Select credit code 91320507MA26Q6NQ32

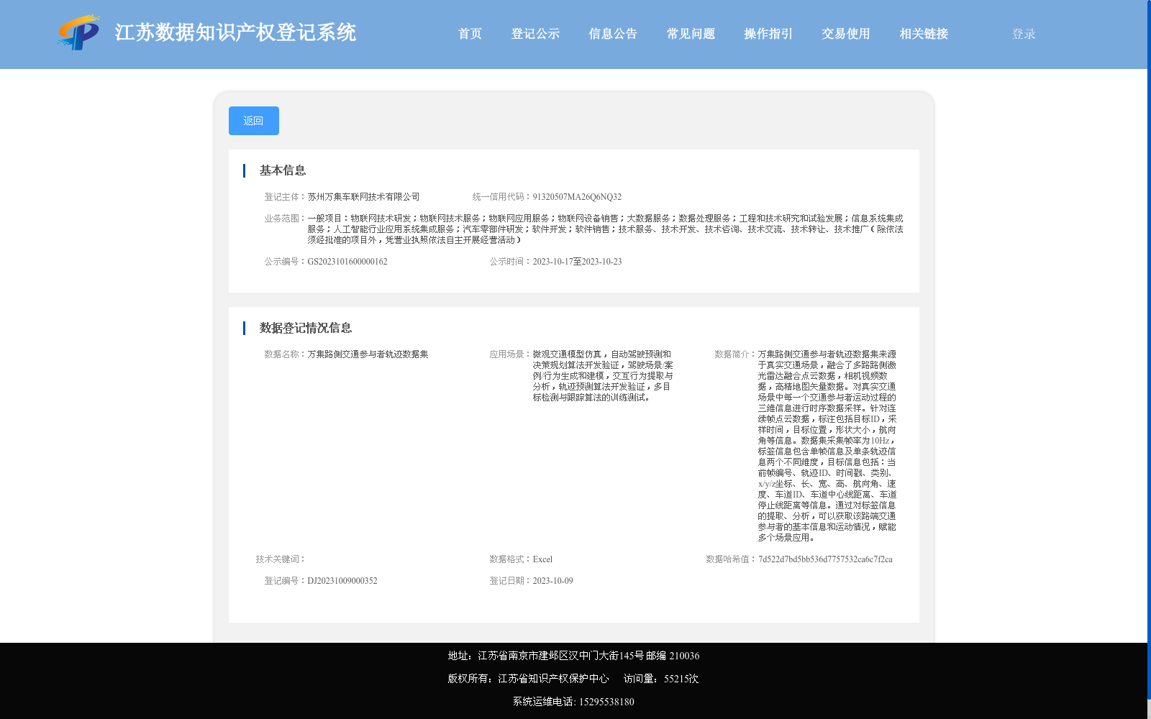pyautogui.click(x=577, y=197)
